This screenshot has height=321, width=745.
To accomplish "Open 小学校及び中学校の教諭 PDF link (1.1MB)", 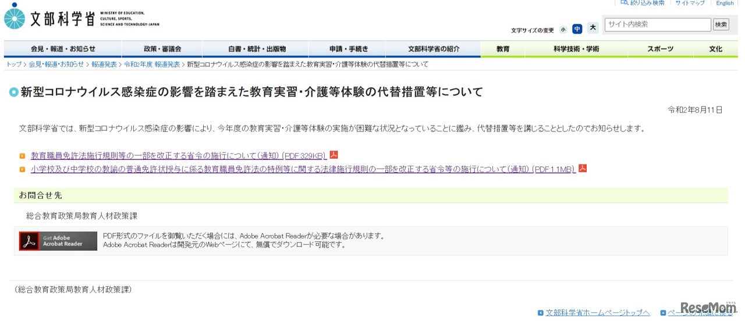I will coord(303,169).
